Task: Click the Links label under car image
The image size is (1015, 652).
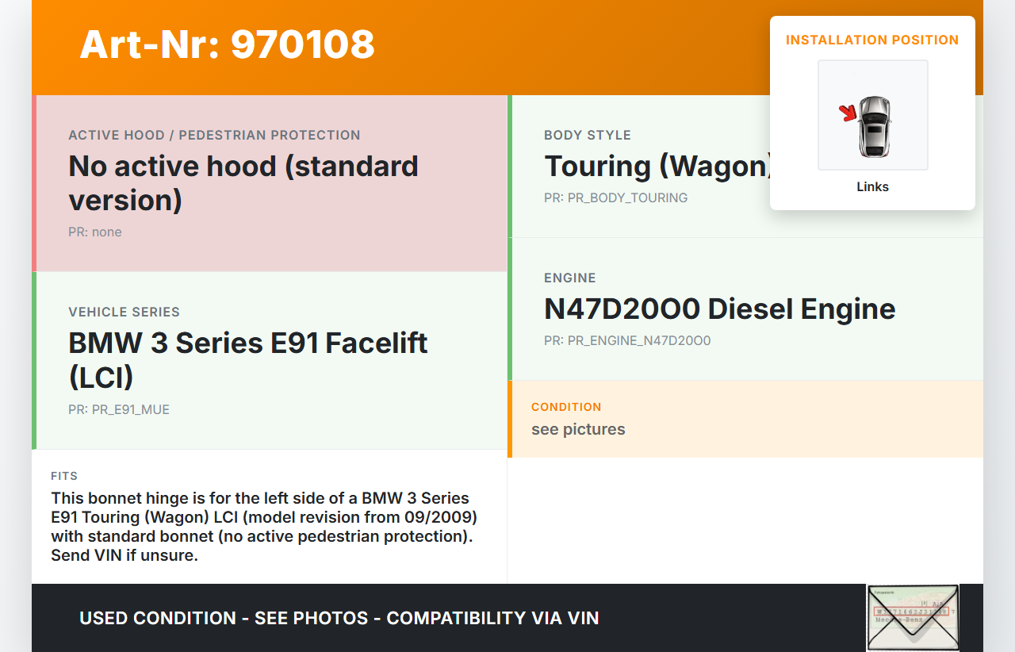Action: click(872, 187)
